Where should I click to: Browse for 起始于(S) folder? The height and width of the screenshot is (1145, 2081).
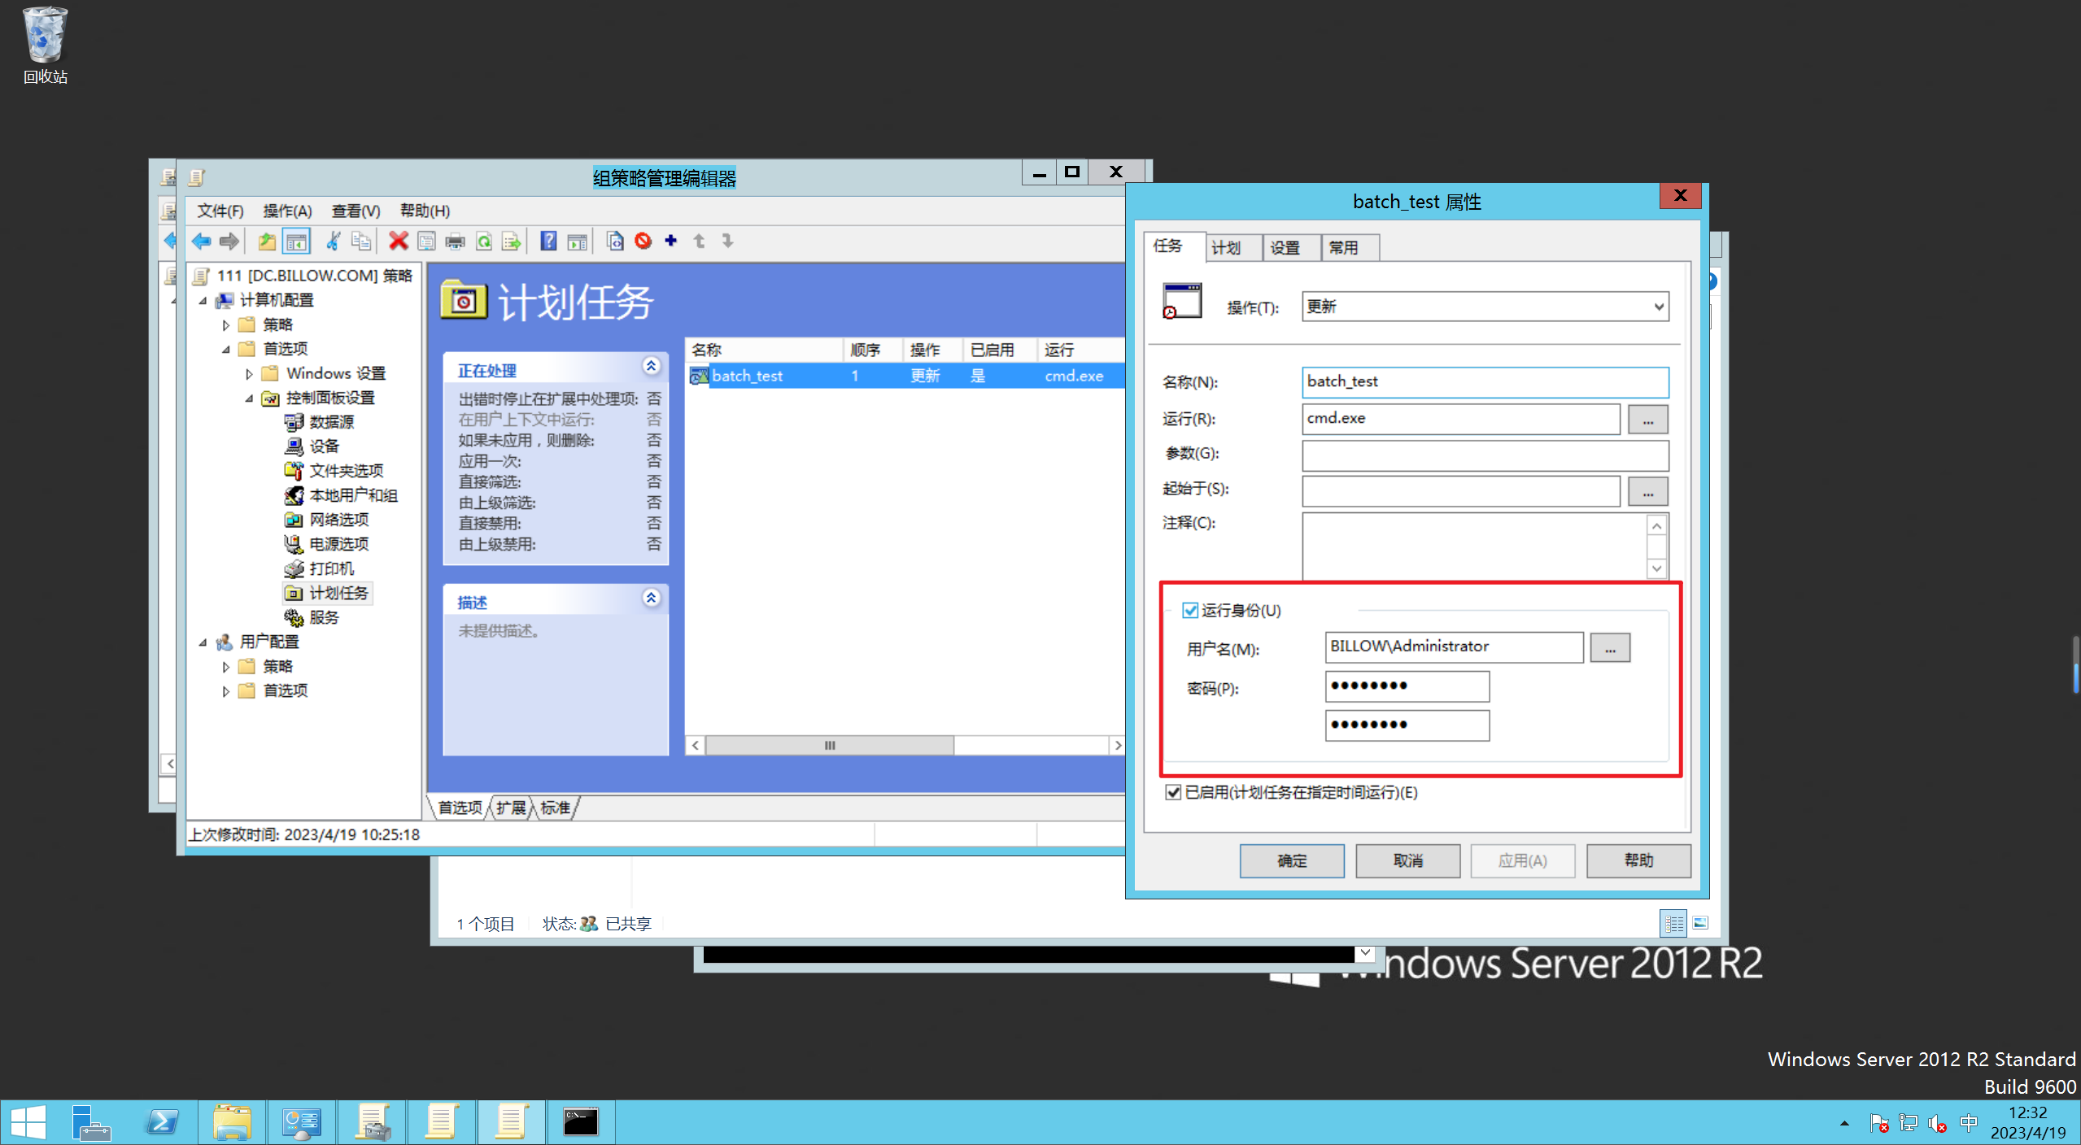[x=1648, y=491]
